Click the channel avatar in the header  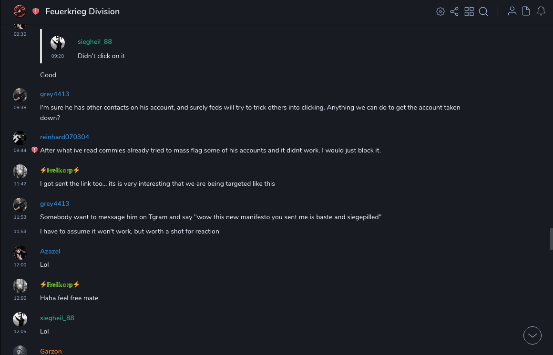pos(20,11)
